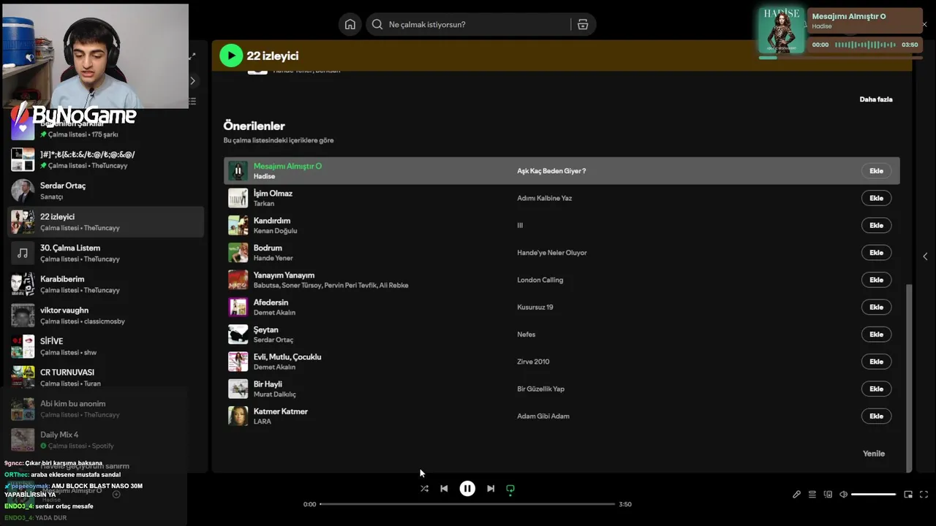Add Yanayım Yanayım with Ekle button
Viewport: 936px width, 526px height.
point(876,280)
